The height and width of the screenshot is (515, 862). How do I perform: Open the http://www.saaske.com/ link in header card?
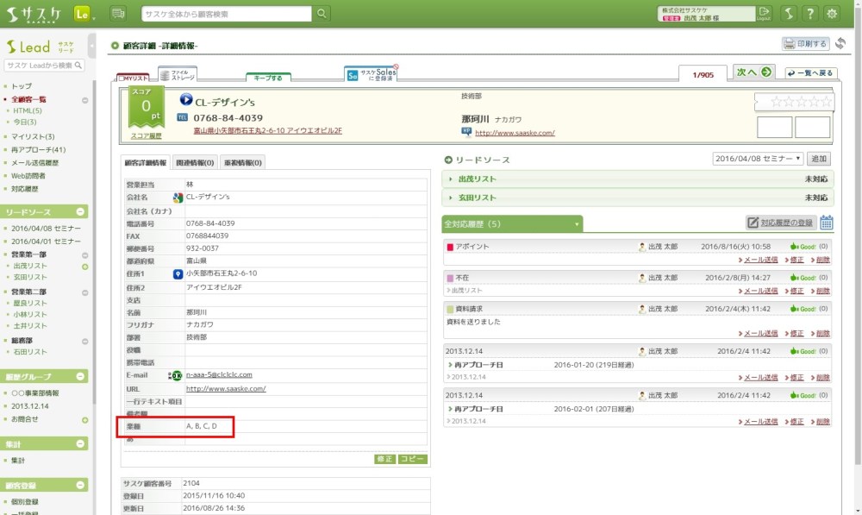pyautogui.click(x=515, y=133)
